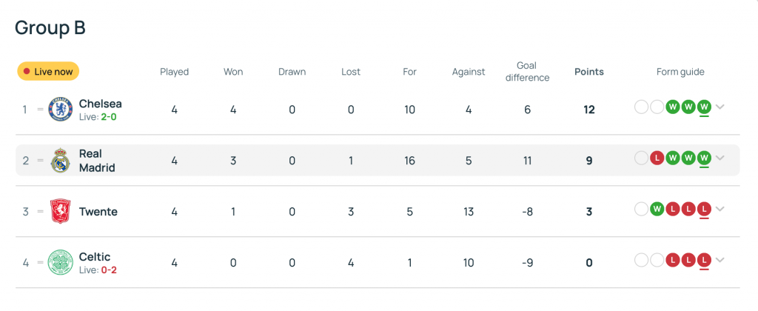Click Twente's green win form icon
The width and height of the screenshot is (758, 311).
[657, 209]
